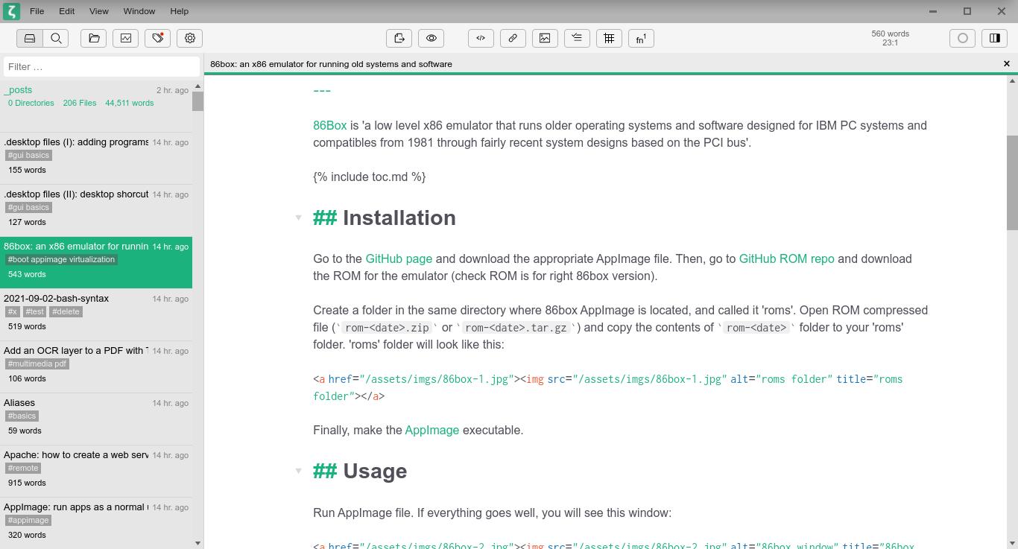Toggle the file manager view icon
This screenshot has width=1018, height=549.
click(x=30, y=38)
